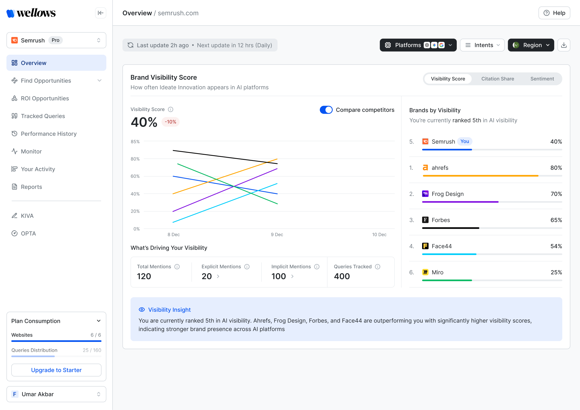Click the 40% visibility score value
This screenshot has height=410, width=580.
click(x=144, y=122)
